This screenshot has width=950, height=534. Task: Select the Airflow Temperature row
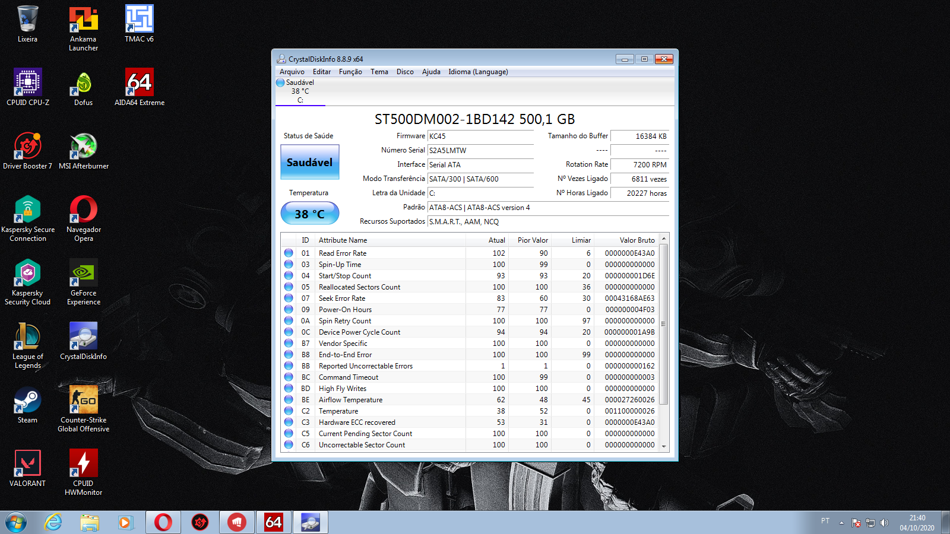tap(470, 400)
